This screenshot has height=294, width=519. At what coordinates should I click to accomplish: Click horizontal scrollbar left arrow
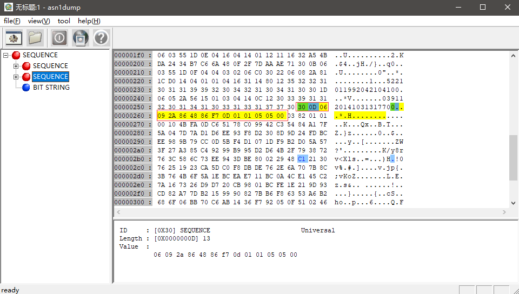click(x=118, y=212)
